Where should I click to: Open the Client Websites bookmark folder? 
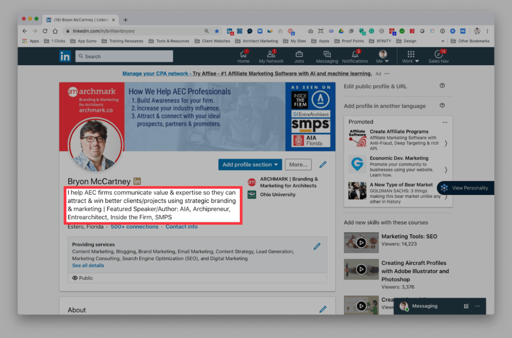(x=212, y=41)
